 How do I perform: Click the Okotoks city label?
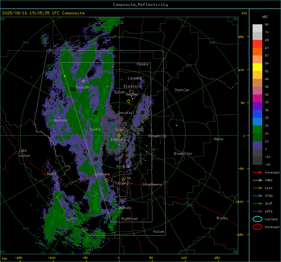coord(125,208)
